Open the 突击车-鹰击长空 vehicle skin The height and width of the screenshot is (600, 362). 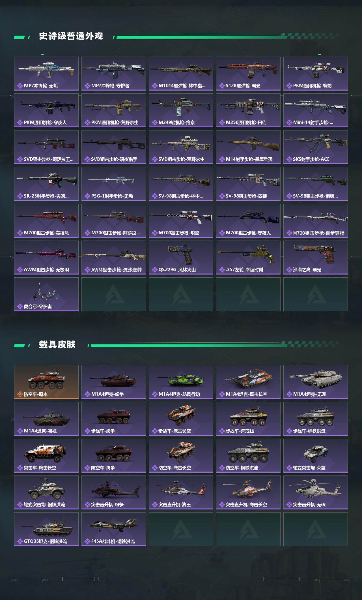coord(46,456)
